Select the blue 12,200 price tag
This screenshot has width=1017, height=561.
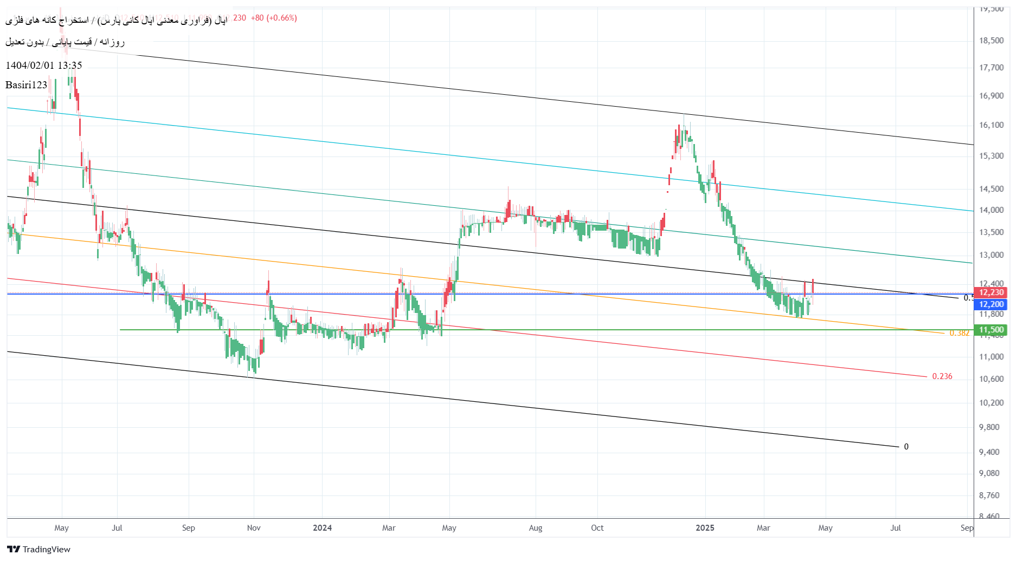991,304
